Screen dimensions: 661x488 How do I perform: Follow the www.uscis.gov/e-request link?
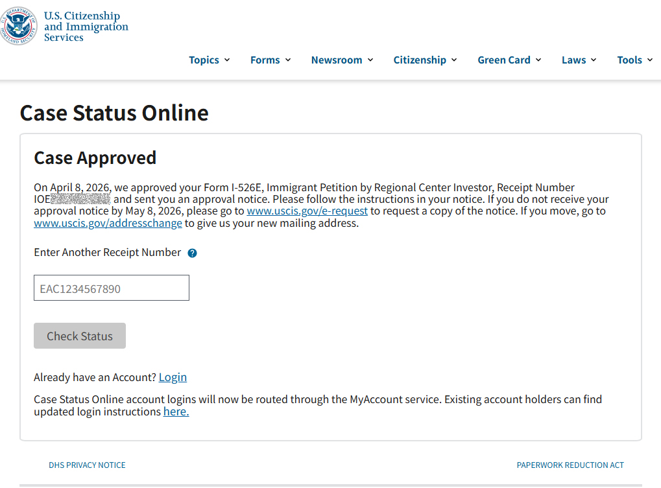[x=307, y=211]
